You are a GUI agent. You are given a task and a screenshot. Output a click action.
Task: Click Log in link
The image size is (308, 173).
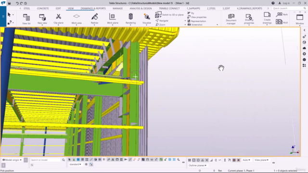click(x=284, y=3)
